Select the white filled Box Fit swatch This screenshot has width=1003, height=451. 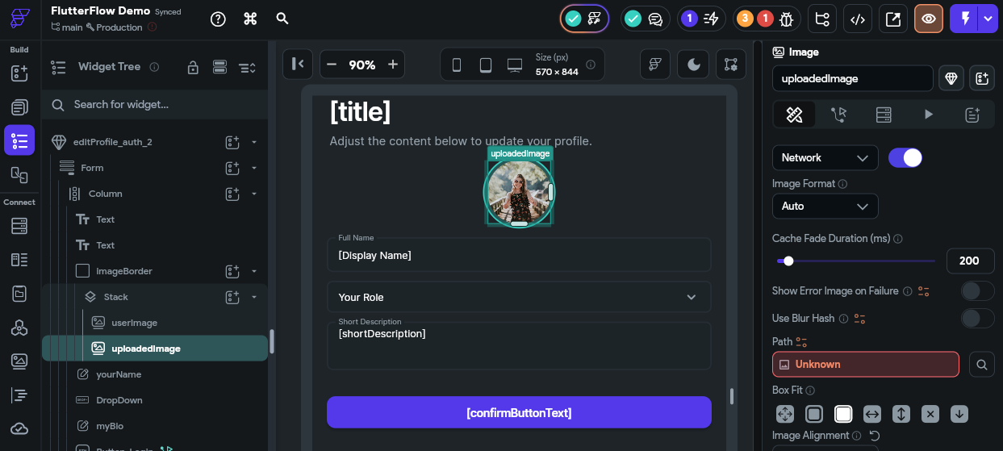(843, 414)
